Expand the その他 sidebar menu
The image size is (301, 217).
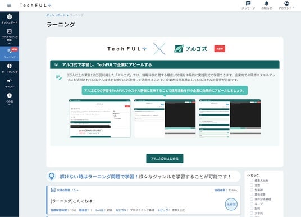(x=10, y=99)
